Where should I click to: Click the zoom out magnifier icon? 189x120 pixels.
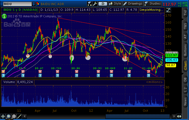(14, 116)
